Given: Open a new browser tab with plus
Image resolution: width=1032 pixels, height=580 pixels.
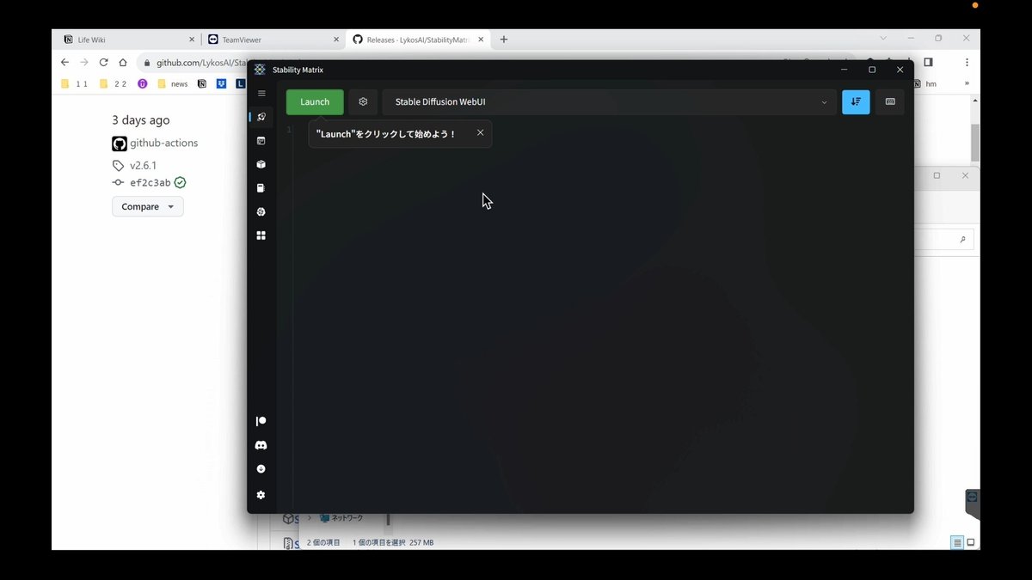Looking at the screenshot, I should click(504, 40).
